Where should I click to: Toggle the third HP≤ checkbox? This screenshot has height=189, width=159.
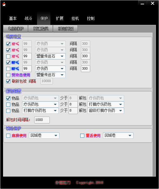[8, 56]
